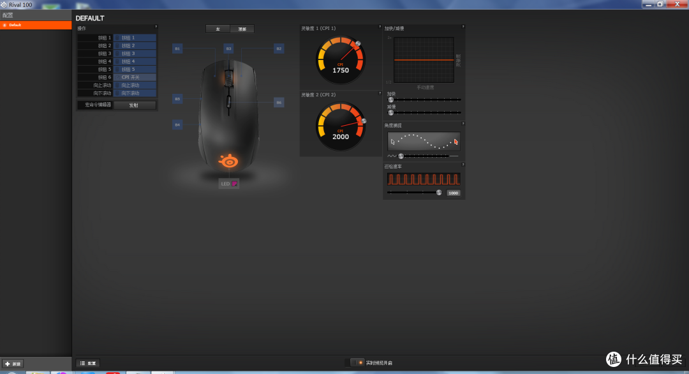This screenshot has width=689, height=374.
Task: Click the 手动速度 label under the graph
Action: [x=425, y=87]
